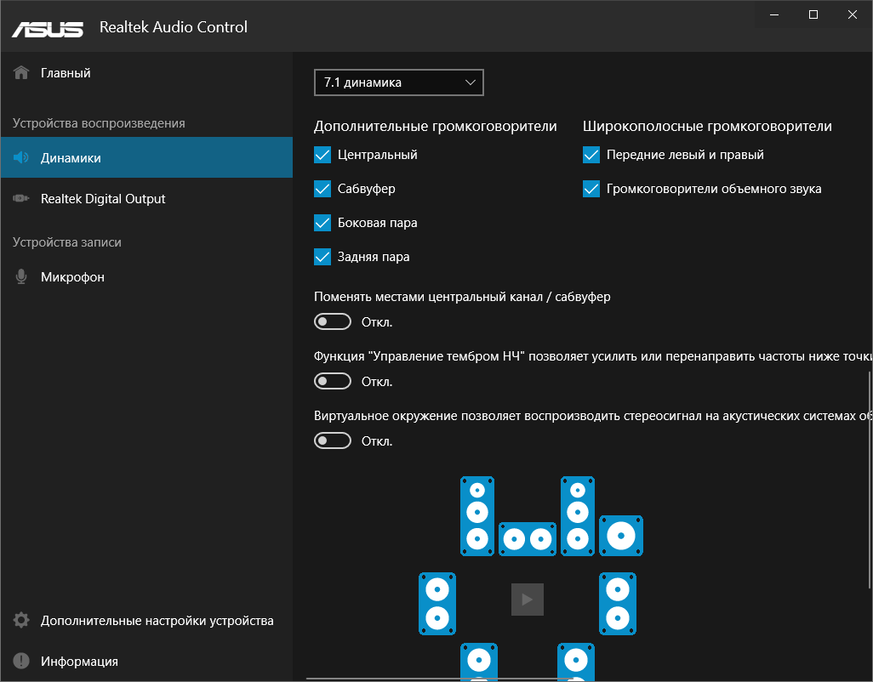Click the right side speaker icon
Screen dimensions: 873x682
[618, 603]
